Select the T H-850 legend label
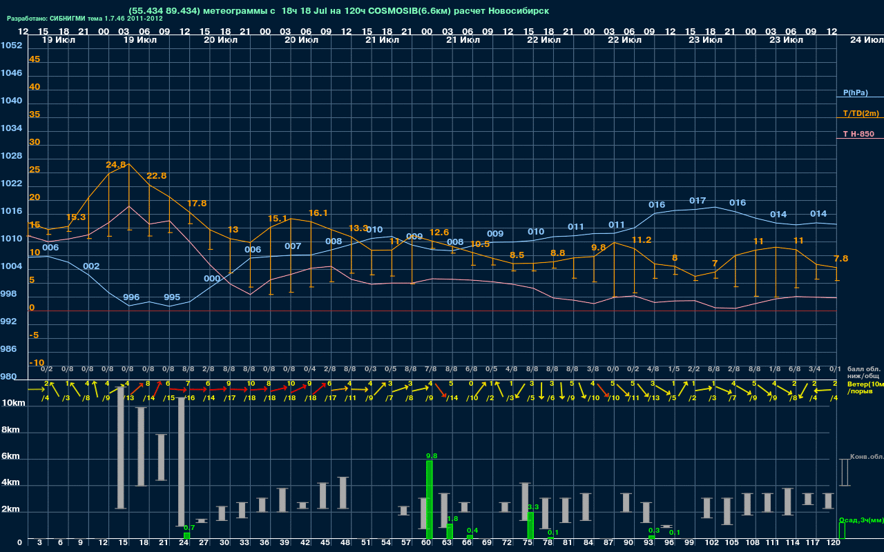The width and height of the screenshot is (884, 552). click(x=858, y=134)
